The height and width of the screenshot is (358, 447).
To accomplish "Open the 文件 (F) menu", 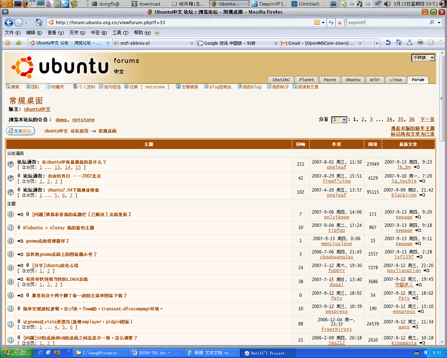I will [13, 33].
